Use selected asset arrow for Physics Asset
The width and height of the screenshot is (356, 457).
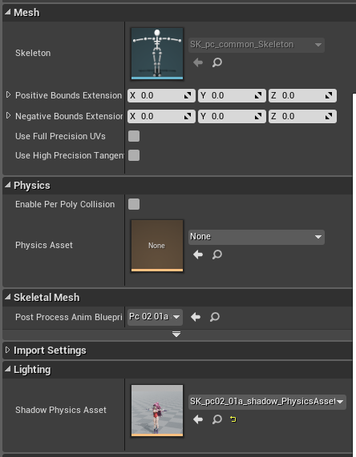coord(198,255)
